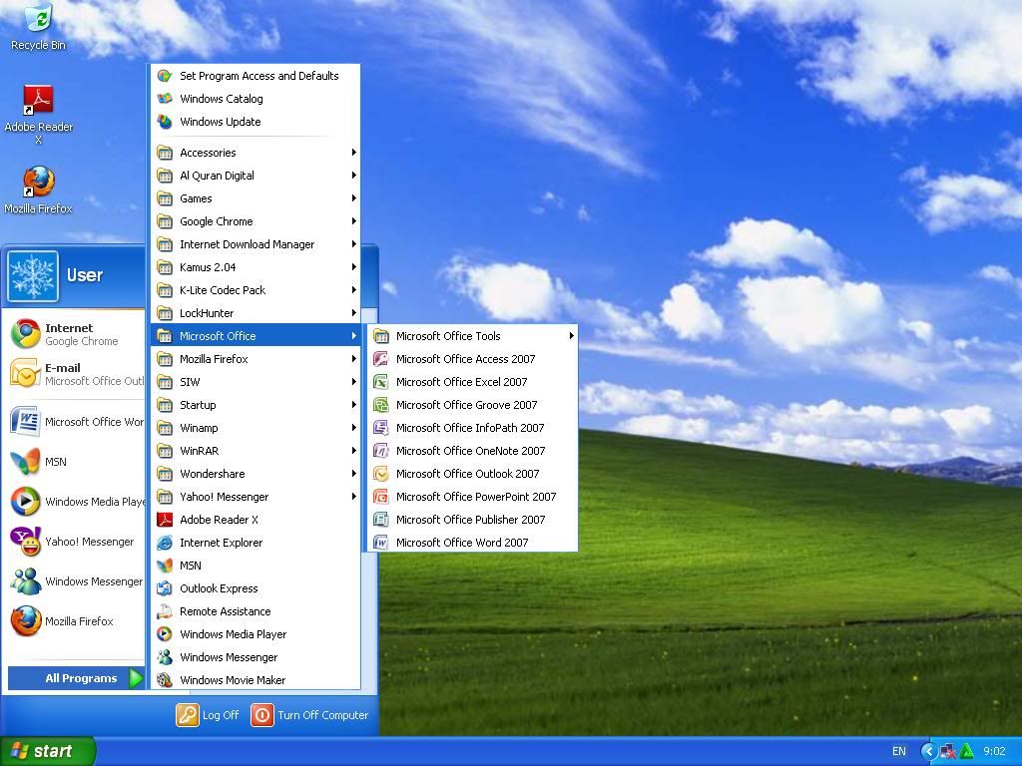Click the Yahoo! Messenger smiley icon in left pane
1022x766 pixels.
25,542
